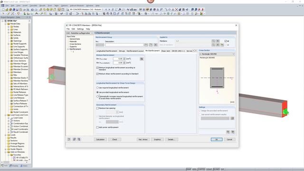Click the help icon at dialog bottom left
This screenshot has width=304, height=171.
pos(69,139)
